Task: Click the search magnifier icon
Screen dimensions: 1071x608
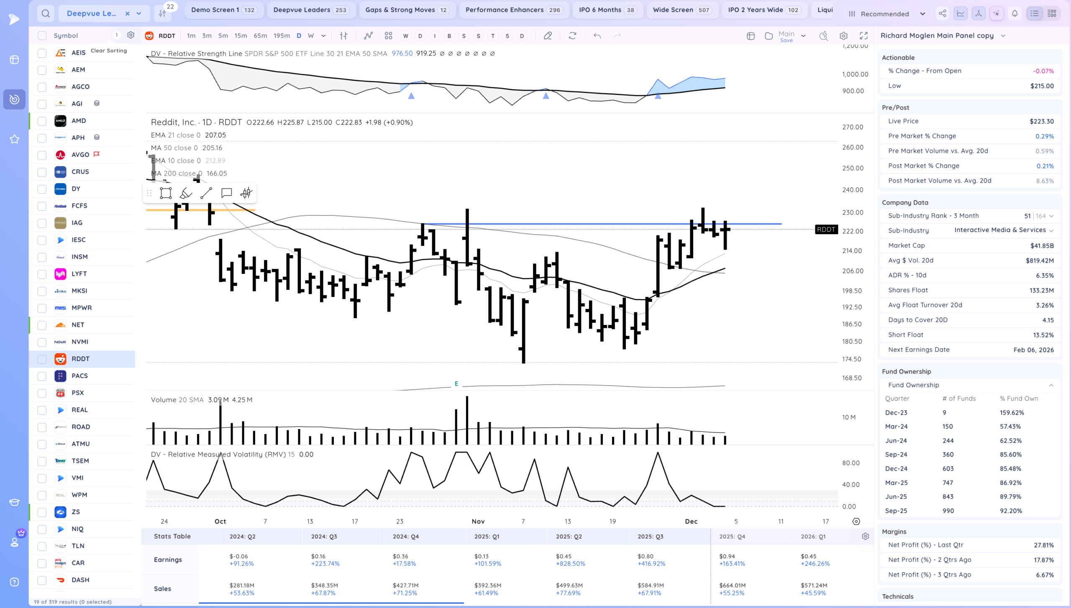Action: [x=46, y=13]
